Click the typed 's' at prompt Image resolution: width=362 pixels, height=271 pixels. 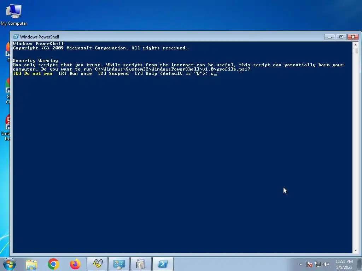point(212,74)
